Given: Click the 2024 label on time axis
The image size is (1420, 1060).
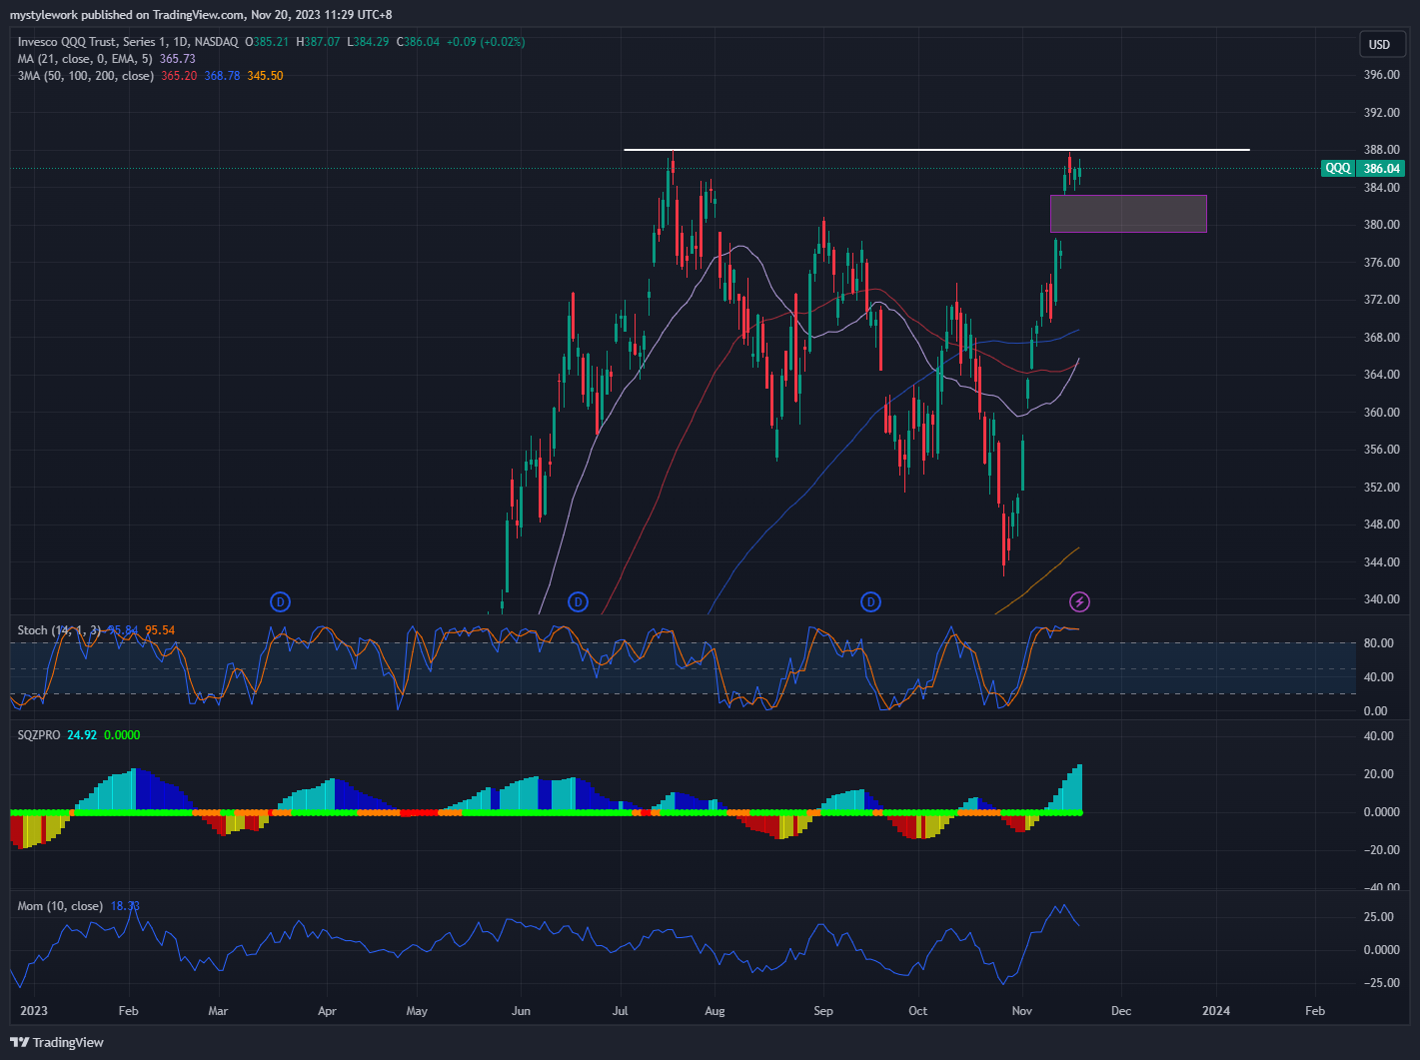Looking at the screenshot, I should point(1216,1011).
